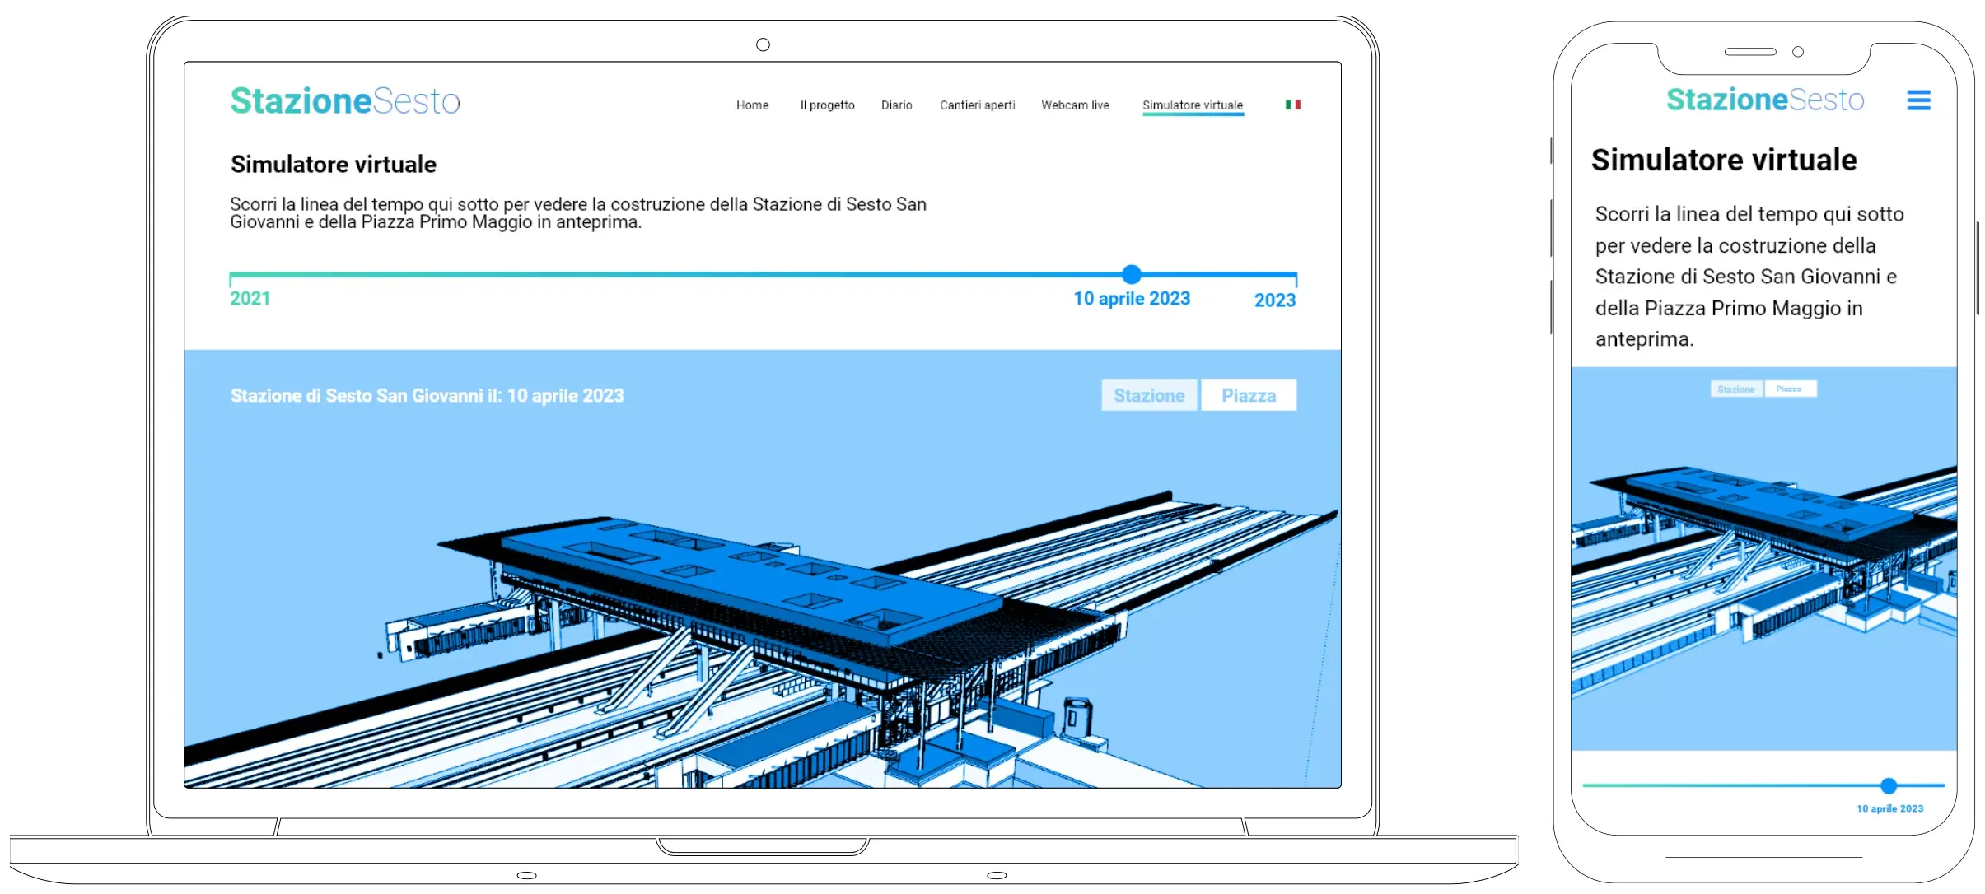
Task: Open the Webcam live link
Action: coord(1075,105)
